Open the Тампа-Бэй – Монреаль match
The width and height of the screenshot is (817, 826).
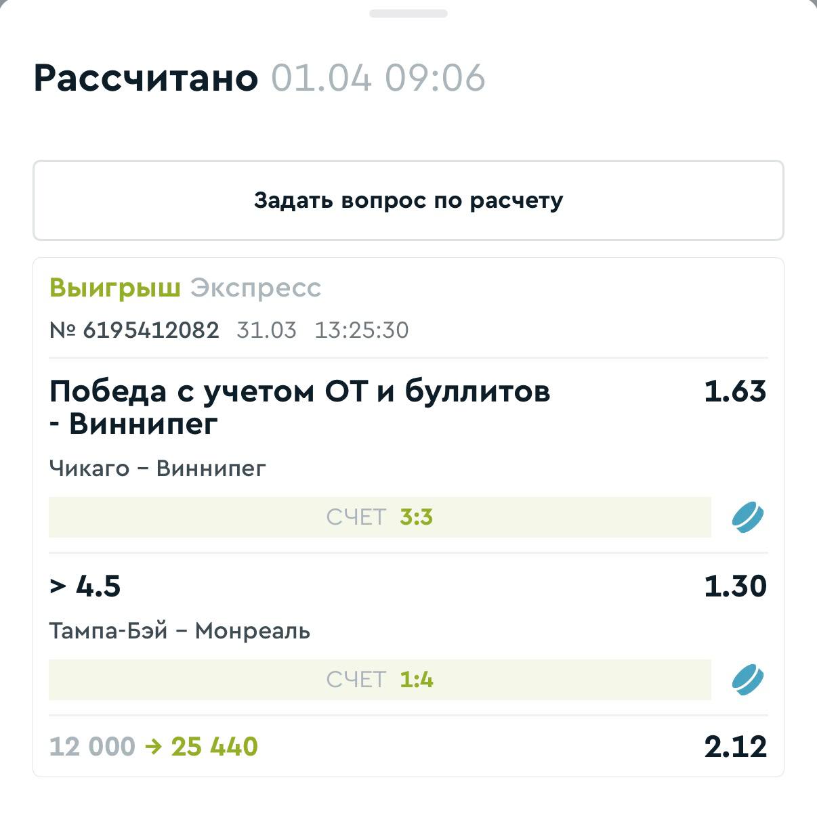click(180, 631)
